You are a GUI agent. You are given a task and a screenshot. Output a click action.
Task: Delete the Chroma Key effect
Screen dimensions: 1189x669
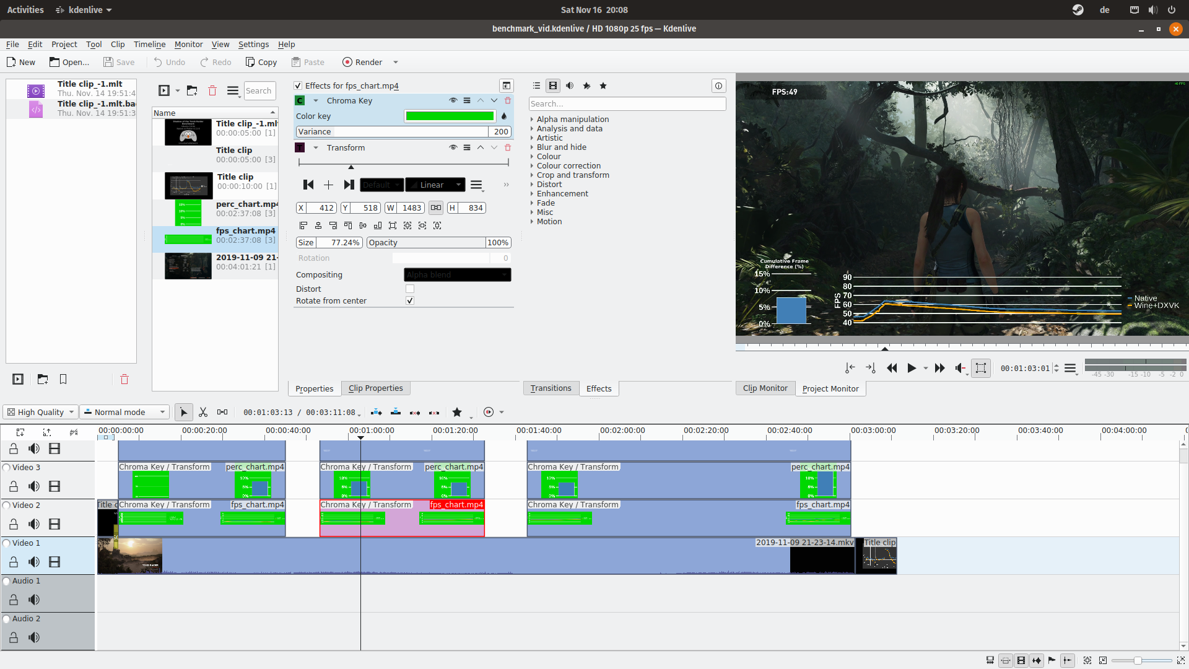[508, 100]
